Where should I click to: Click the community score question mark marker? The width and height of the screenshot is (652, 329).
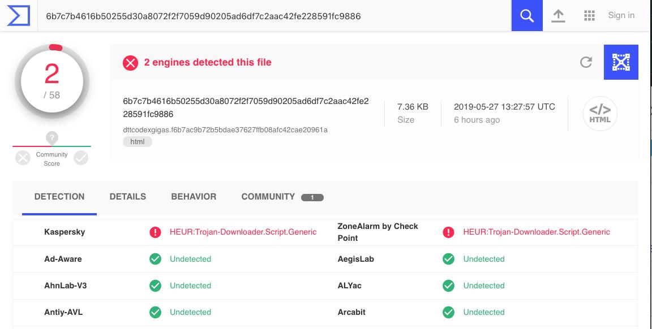[52, 138]
